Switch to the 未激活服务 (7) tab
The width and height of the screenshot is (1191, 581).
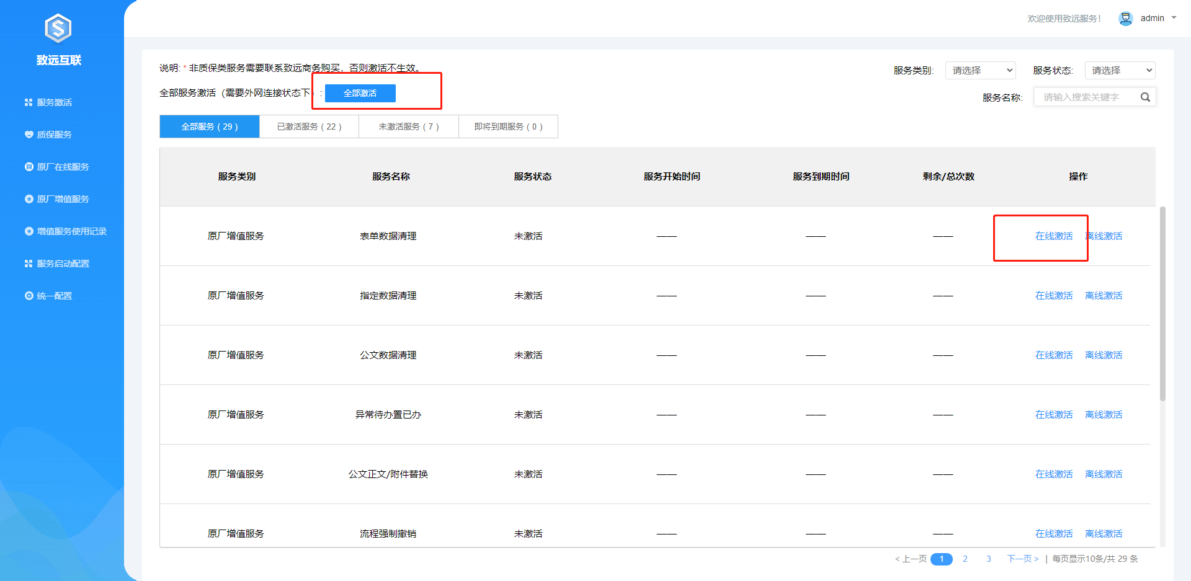pos(408,126)
